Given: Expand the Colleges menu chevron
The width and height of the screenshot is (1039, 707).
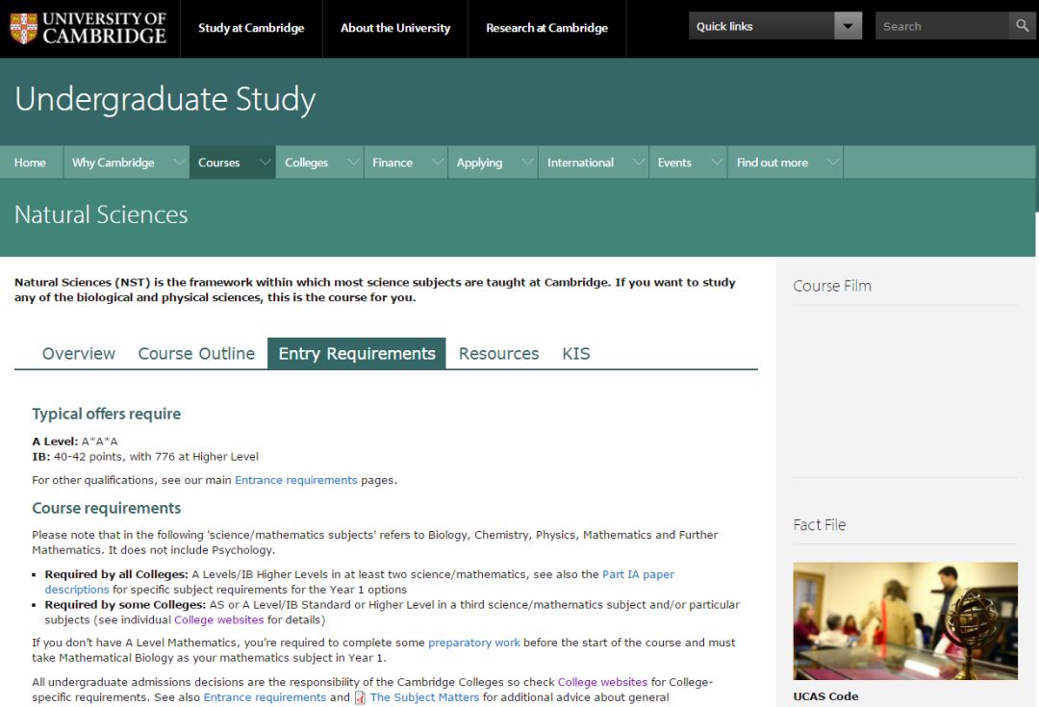Looking at the screenshot, I should 353,163.
